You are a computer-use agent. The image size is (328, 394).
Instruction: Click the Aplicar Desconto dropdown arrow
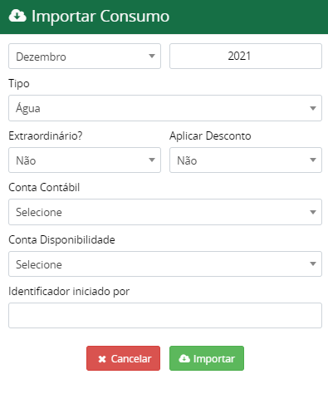coord(313,160)
